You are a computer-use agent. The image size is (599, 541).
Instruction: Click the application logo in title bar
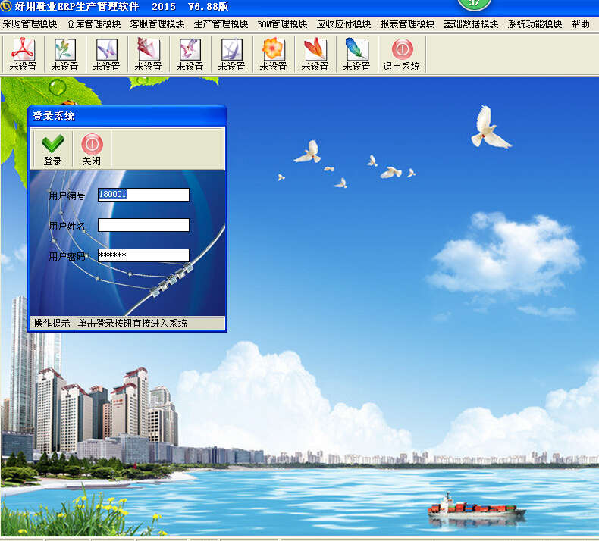pyautogui.click(x=7, y=6)
